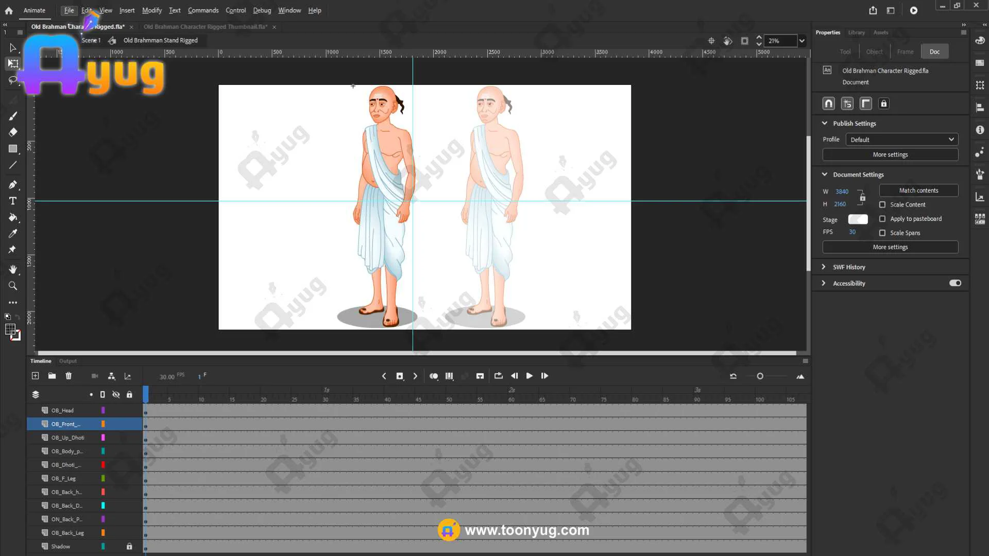This screenshot has width=989, height=556.
Task: Select the OB_Up_Dhoti layer
Action: click(67, 438)
